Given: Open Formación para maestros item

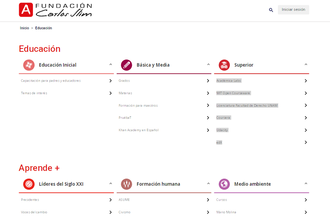Looking at the screenshot, I should (138, 106).
